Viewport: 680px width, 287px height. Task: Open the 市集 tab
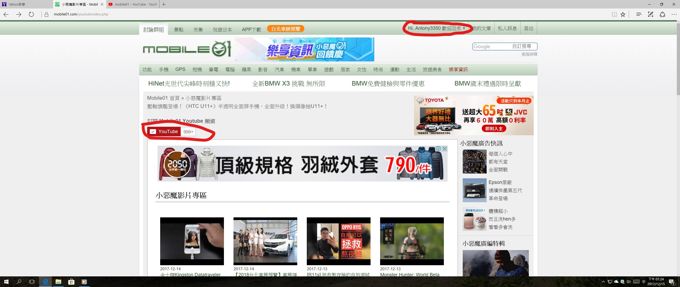[198, 29]
